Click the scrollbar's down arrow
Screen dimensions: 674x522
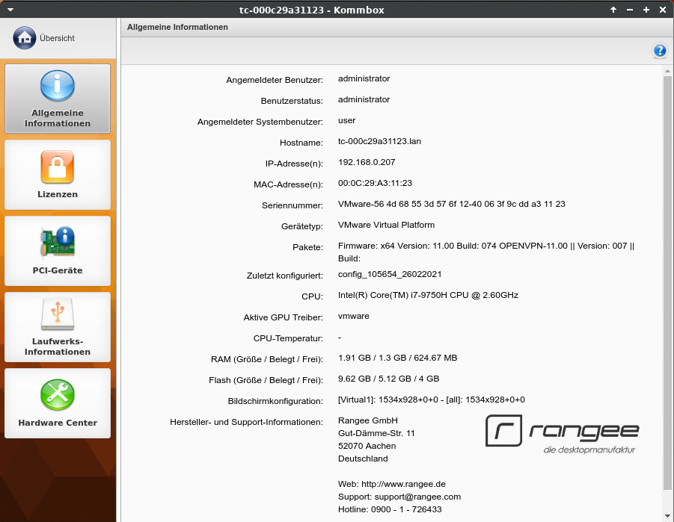pyautogui.click(x=667, y=517)
